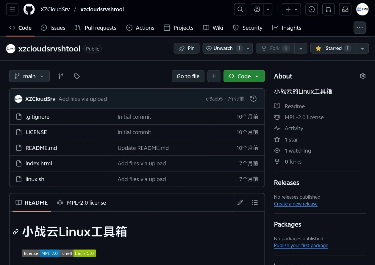
Task: Star the repository
Action: pos(333,48)
